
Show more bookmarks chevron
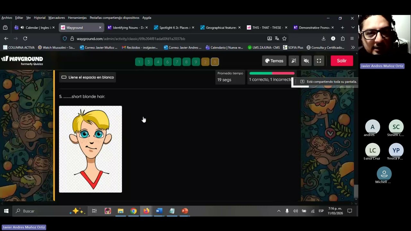353,47
